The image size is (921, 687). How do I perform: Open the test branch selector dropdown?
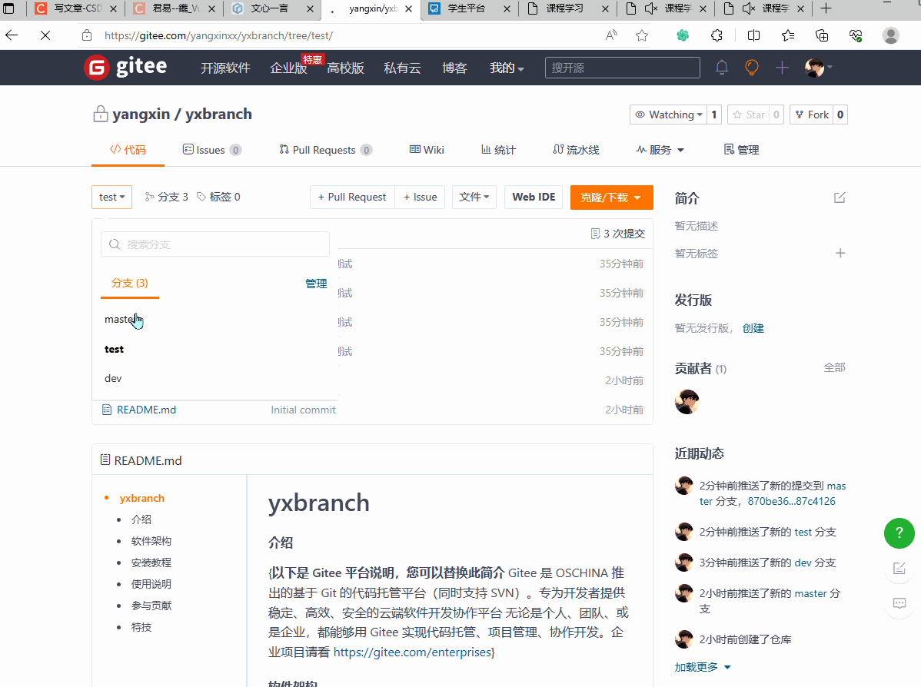(111, 197)
